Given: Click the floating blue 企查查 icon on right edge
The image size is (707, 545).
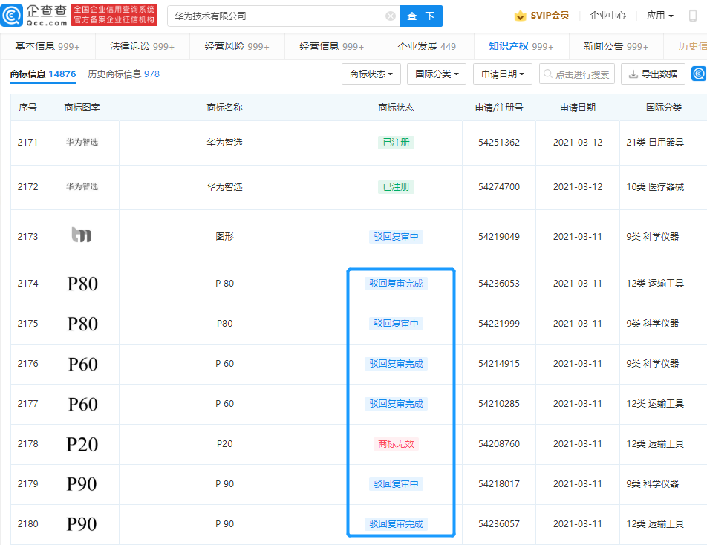Looking at the screenshot, I should 699,74.
